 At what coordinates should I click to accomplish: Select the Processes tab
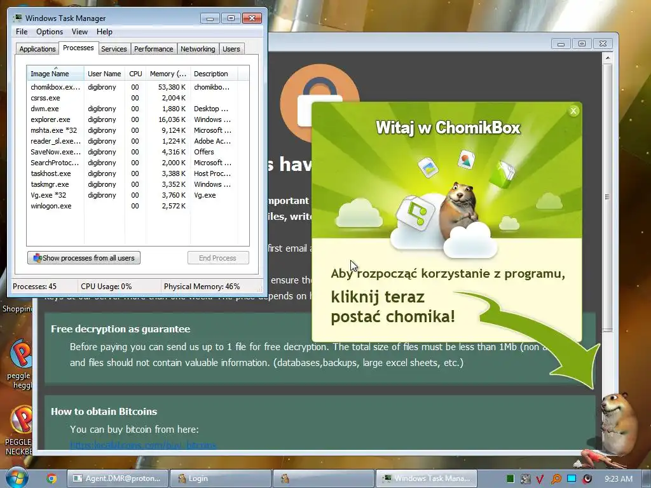(x=78, y=48)
